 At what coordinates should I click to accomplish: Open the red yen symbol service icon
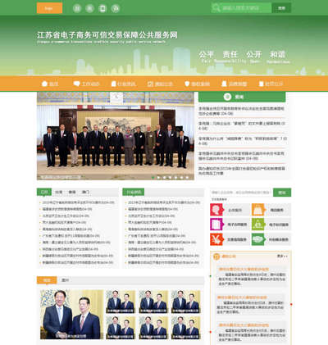(x=216, y=239)
